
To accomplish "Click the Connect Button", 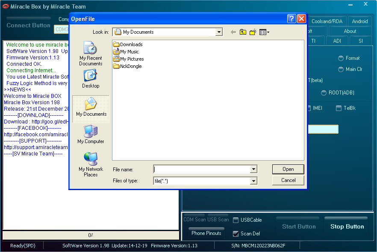I will tap(28, 25).
